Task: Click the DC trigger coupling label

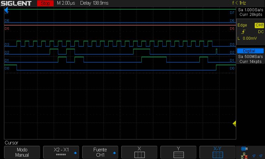Action: coord(261,32)
